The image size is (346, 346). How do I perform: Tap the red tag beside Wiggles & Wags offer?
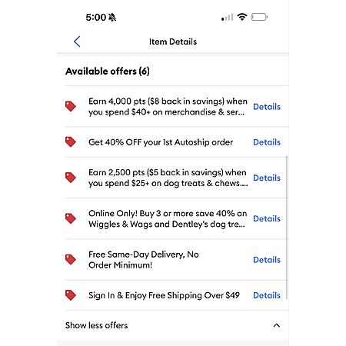71,218
